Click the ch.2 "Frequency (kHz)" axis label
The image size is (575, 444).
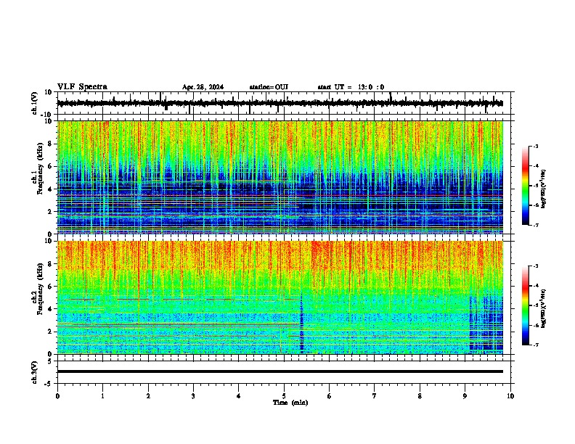click(40, 289)
